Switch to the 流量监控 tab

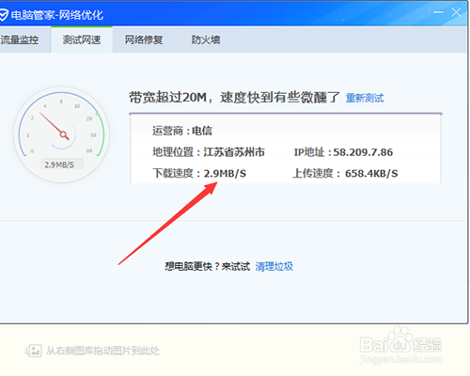(x=20, y=39)
